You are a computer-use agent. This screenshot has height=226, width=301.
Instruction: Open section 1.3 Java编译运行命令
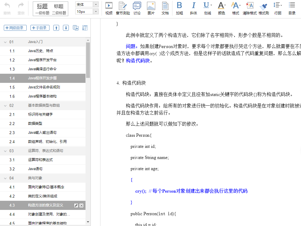[x=43, y=69]
